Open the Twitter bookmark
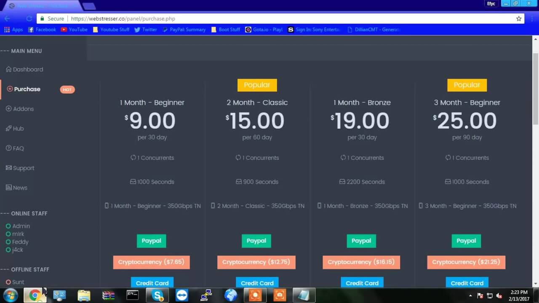The width and height of the screenshot is (539, 303). (145, 29)
